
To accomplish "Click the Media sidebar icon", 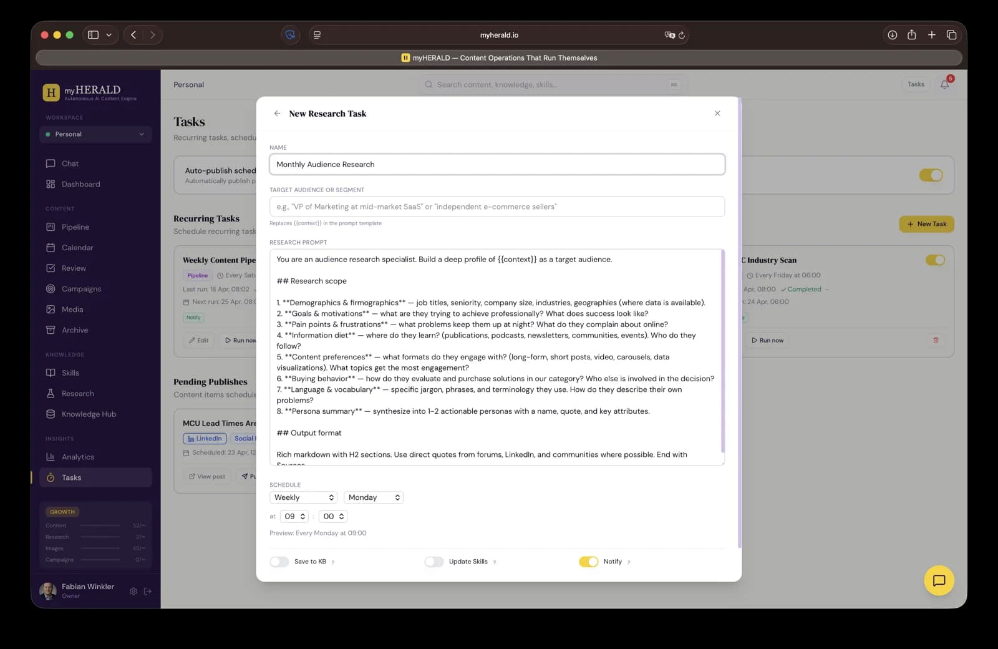I will [51, 310].
